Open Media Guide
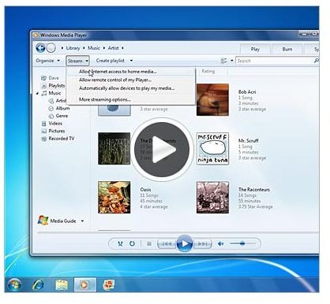330x304 pixels. 57,221
